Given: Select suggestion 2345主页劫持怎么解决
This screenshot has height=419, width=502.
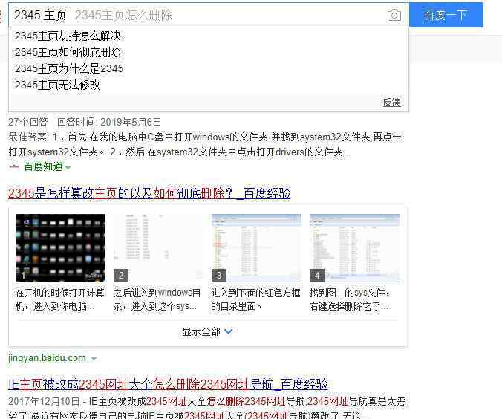Looking at the screenshot, I should point(68,36).
